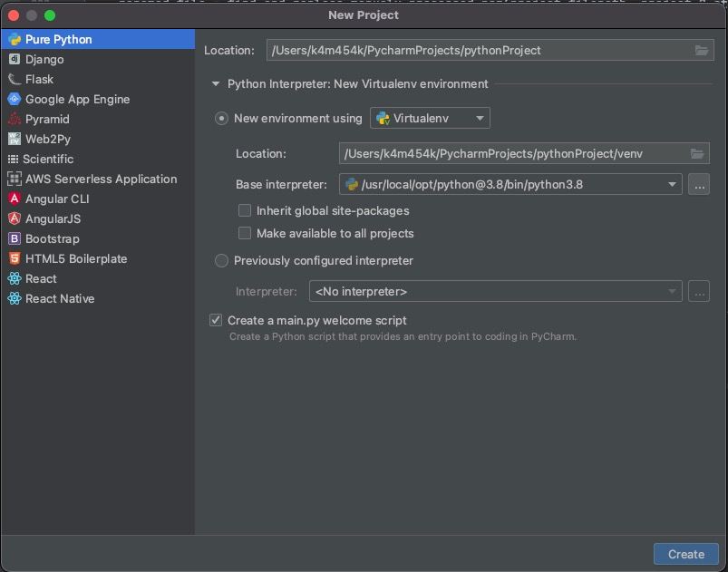Select Angular CLI project type
Screen dimensions: 728x572
[x=98, y=199]
